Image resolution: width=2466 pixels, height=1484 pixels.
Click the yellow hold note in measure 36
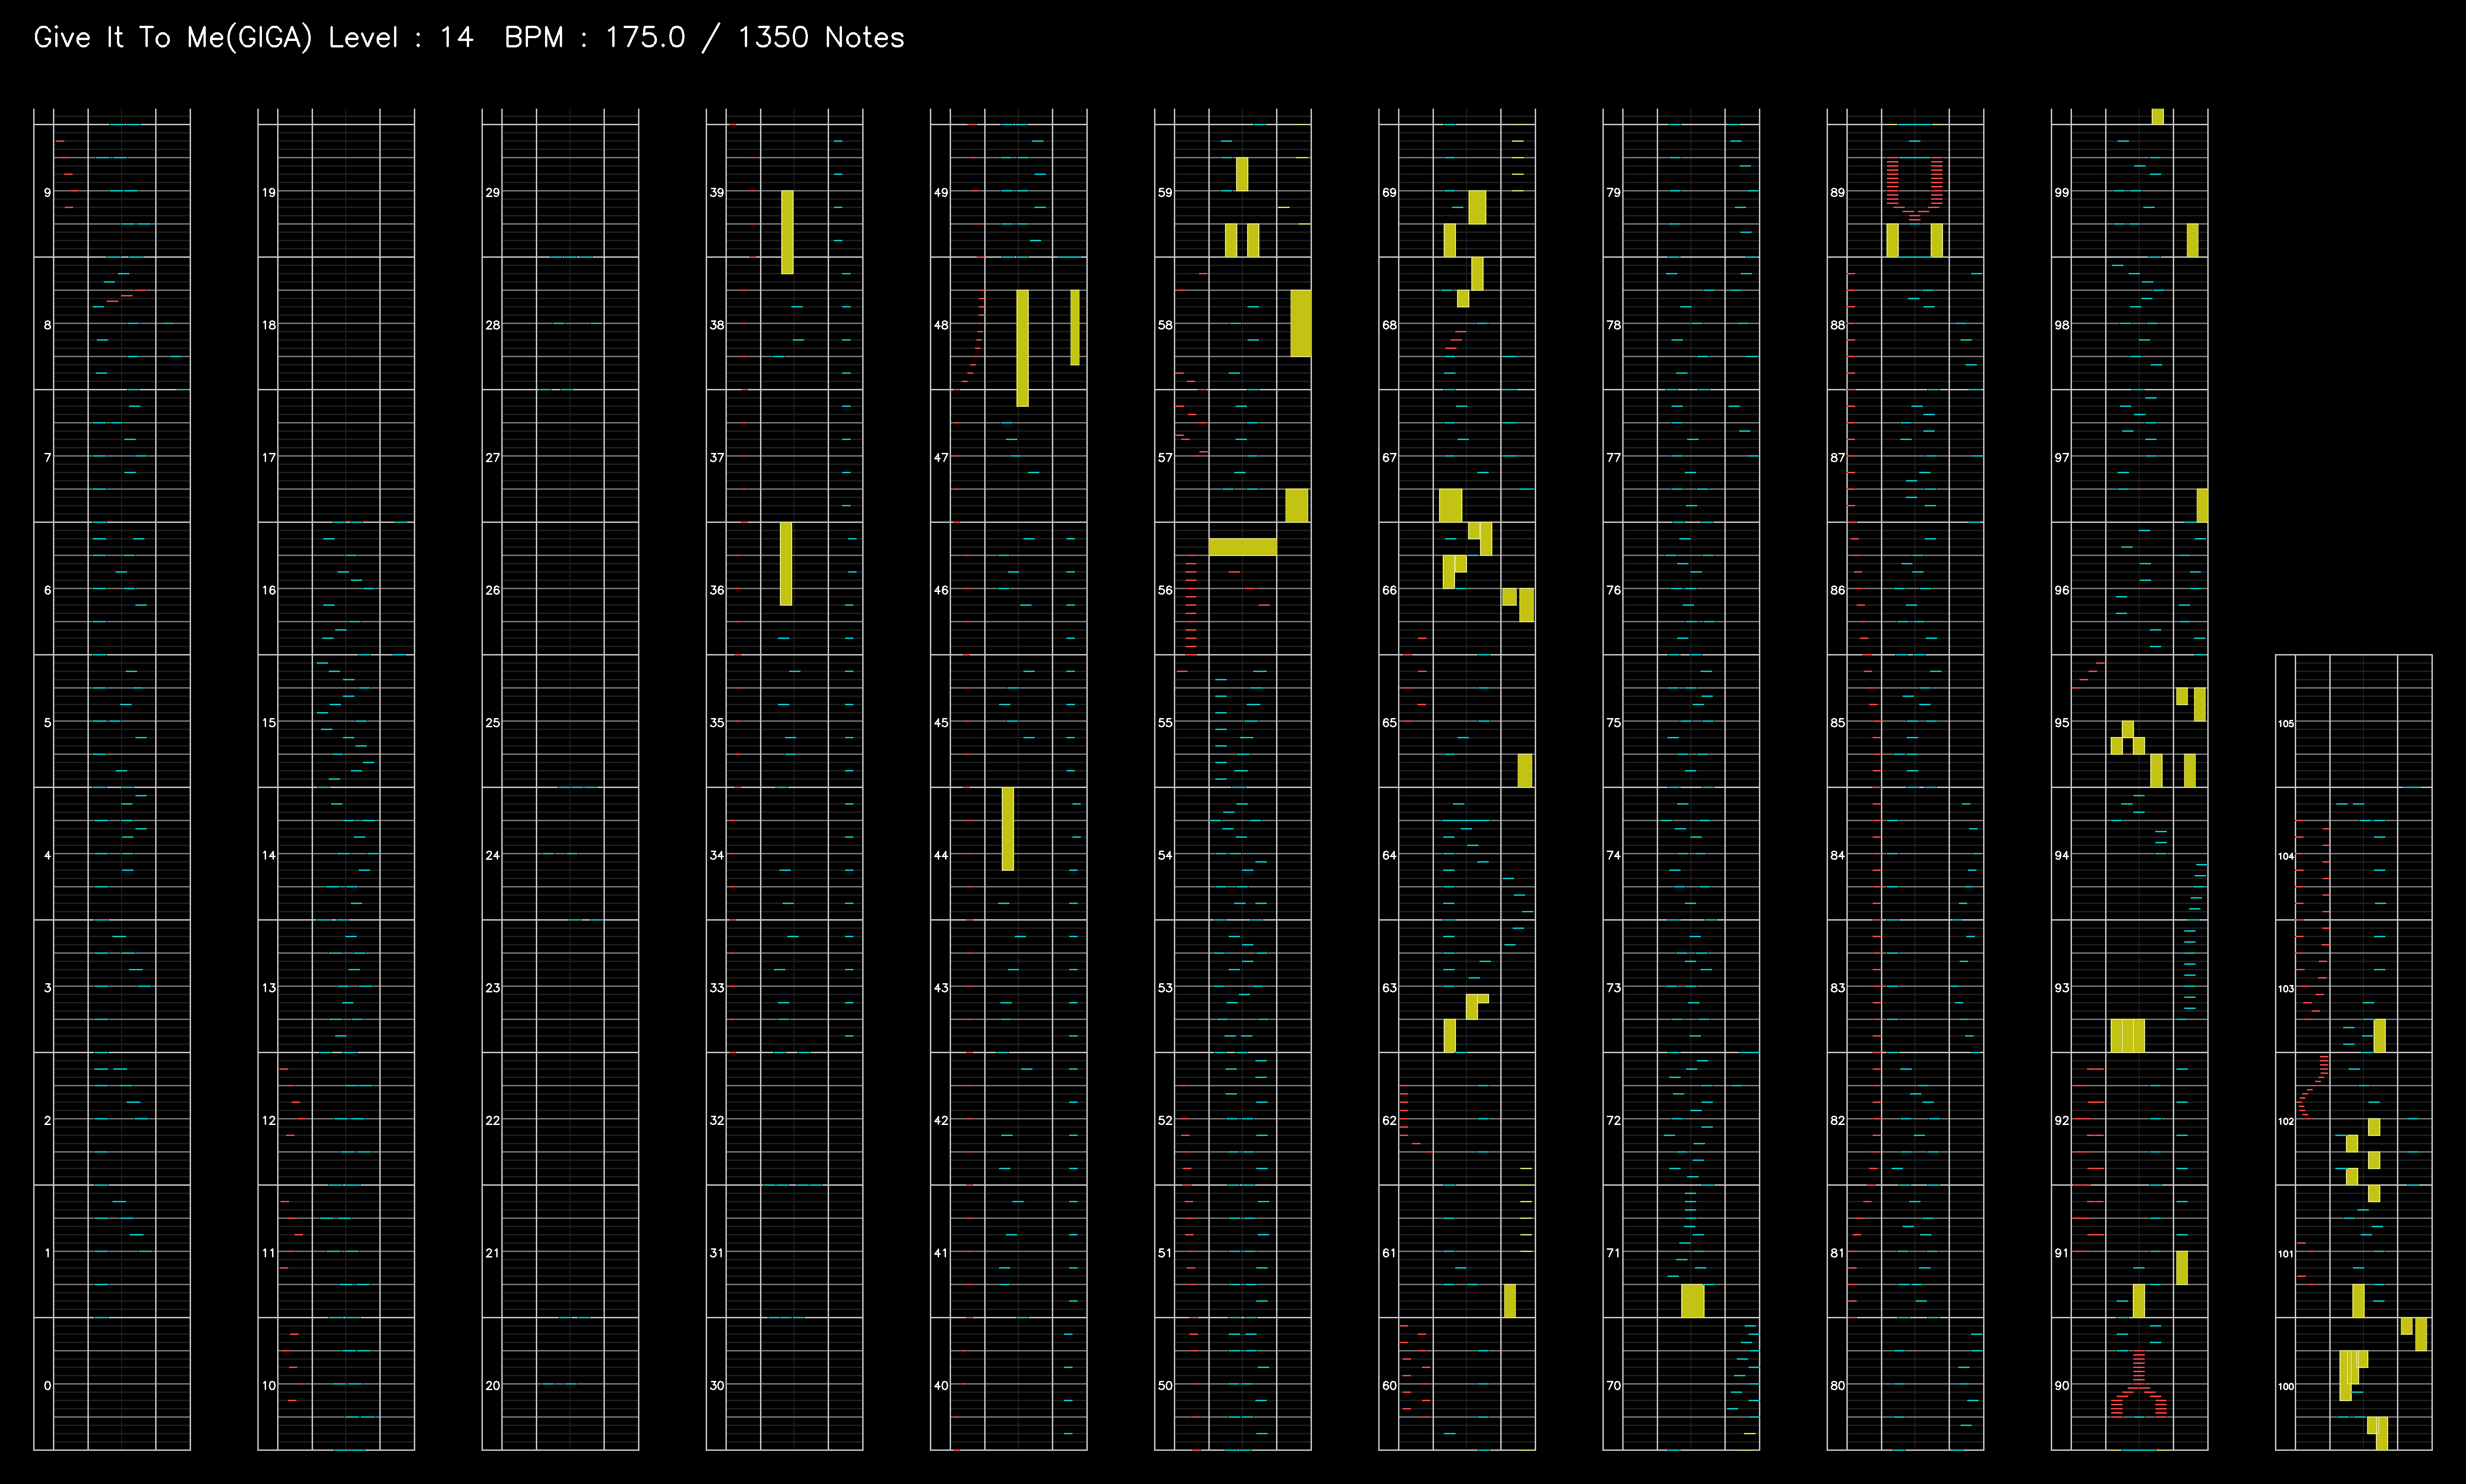point(786,564)
